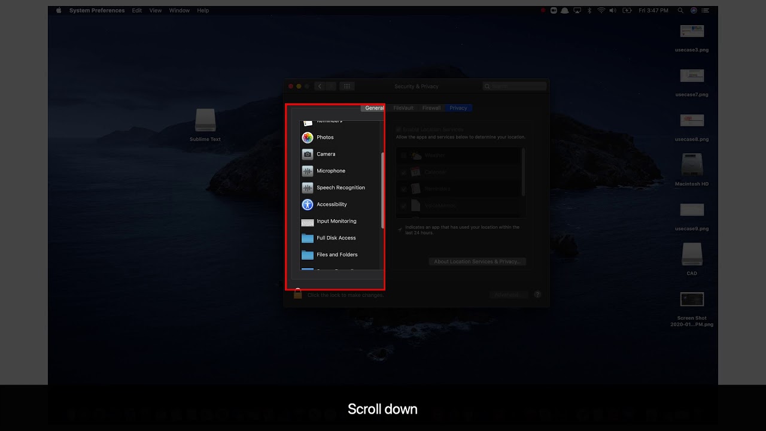Open the Wi-Fi status menu
The image size is (766, 431).
tap(601, 10)
